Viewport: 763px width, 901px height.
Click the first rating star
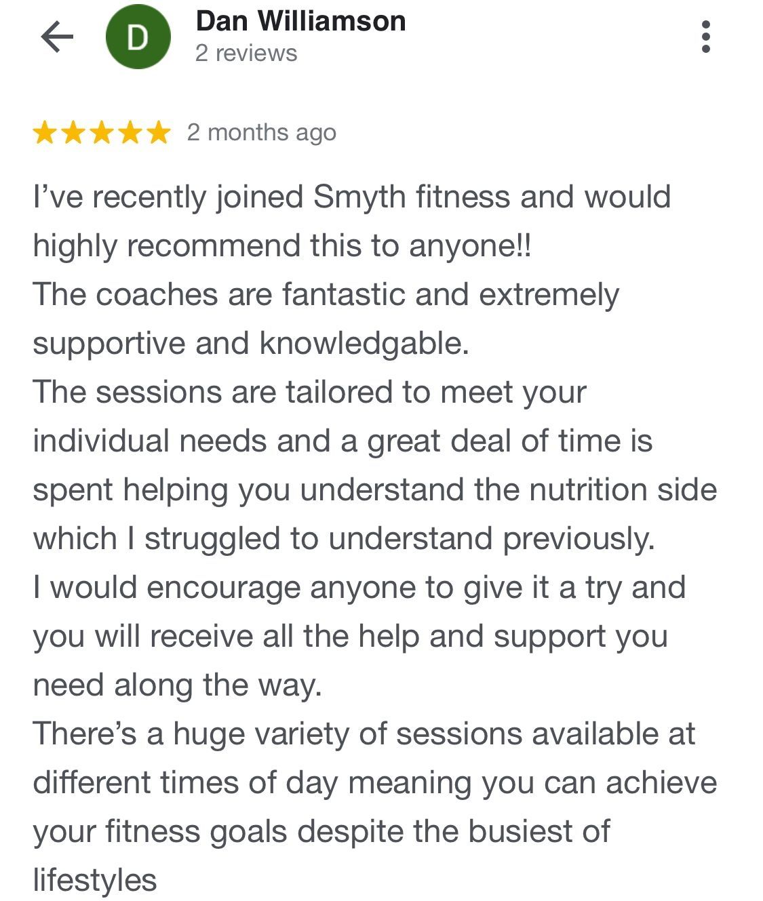point(45,133)
